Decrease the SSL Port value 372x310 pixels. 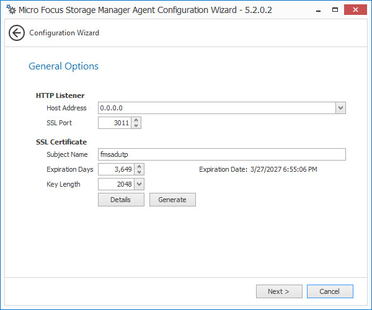click(137, 126)
